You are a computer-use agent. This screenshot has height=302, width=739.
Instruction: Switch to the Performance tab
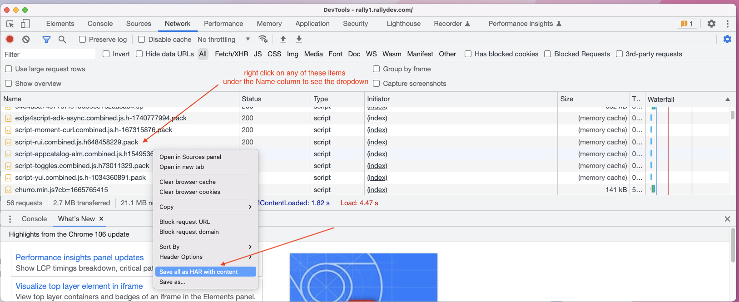[x=223, y=24]
